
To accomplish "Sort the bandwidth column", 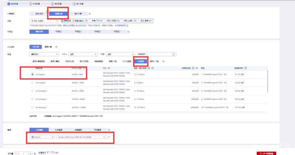I will (152, 68).
